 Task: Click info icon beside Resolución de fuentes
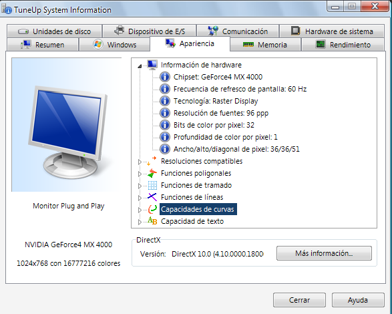tap(165, 113)
